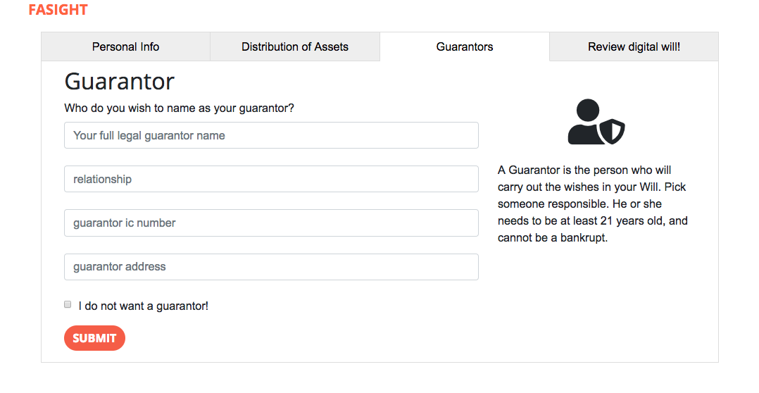
Task: Click the shield badge in guarantor icon
Action: pos(613,132)
